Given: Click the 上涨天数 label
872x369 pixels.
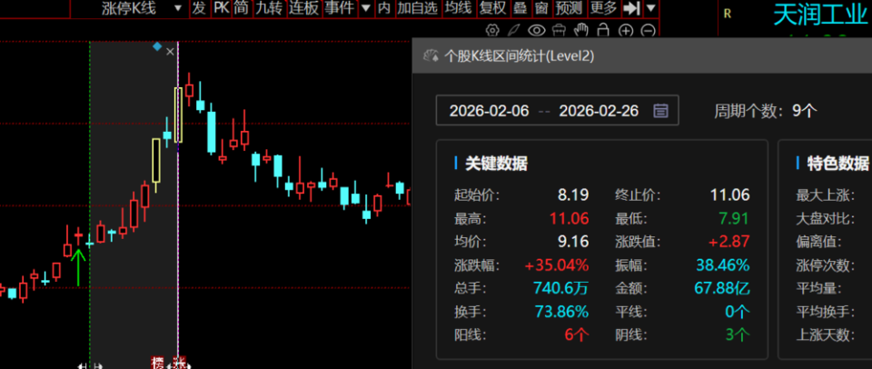Looking at the screenshot, I should pyautogui.click(x=825, y=335).
